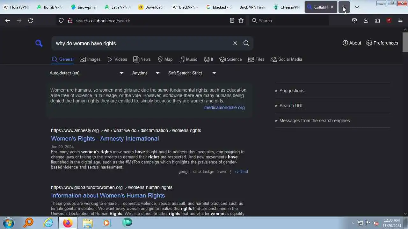This screenshot has height=229, width=408.
Task: Open the Anytime time range dropdown
Action: click(146, 73)
